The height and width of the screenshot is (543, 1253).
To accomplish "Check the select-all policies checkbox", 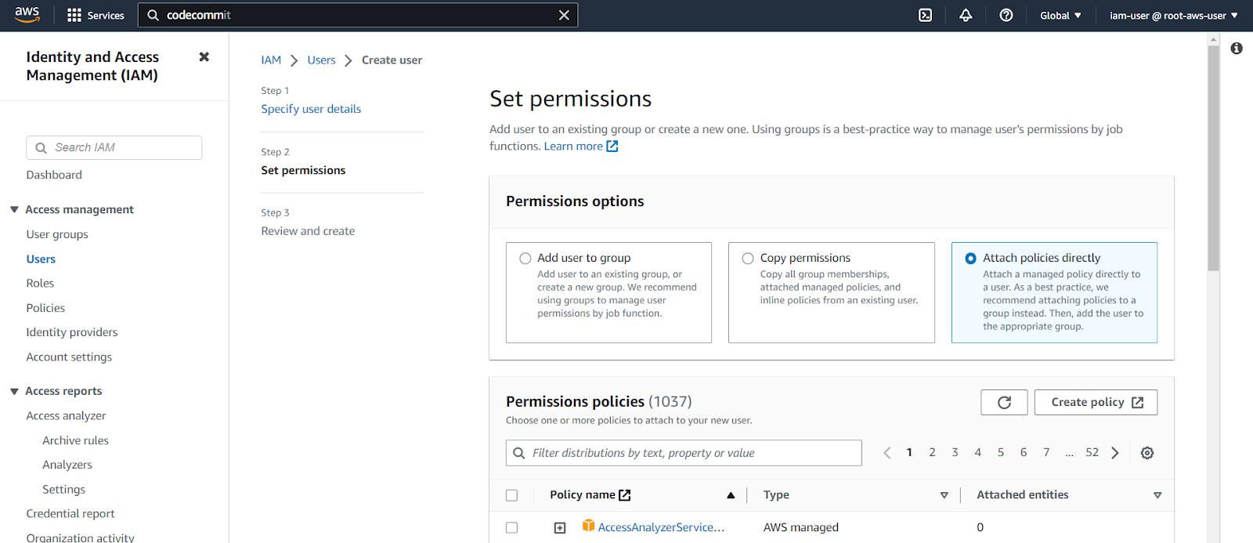I will pos(512,495).
